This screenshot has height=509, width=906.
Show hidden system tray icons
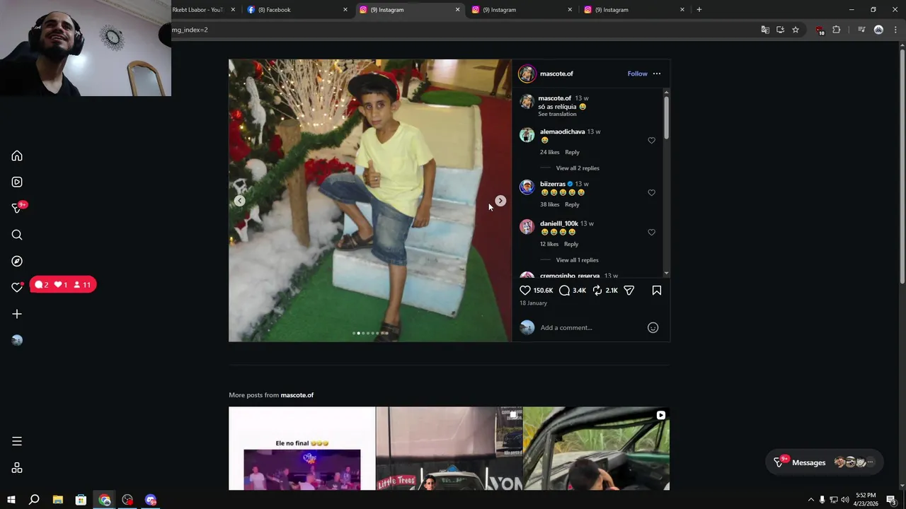coord(811,500)
